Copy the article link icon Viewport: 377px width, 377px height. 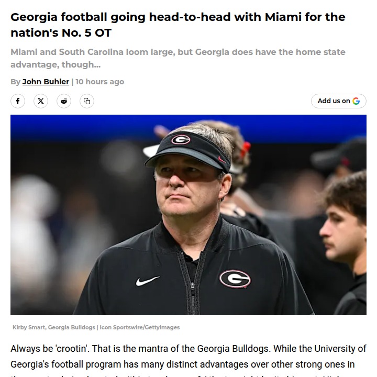[87, 101]
